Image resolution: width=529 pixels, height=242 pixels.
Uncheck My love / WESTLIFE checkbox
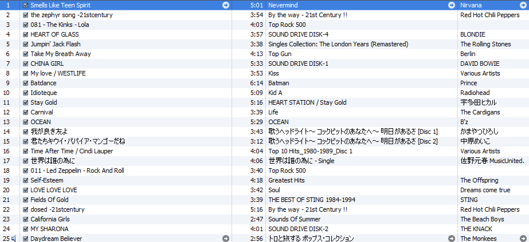tap(26, 73)
